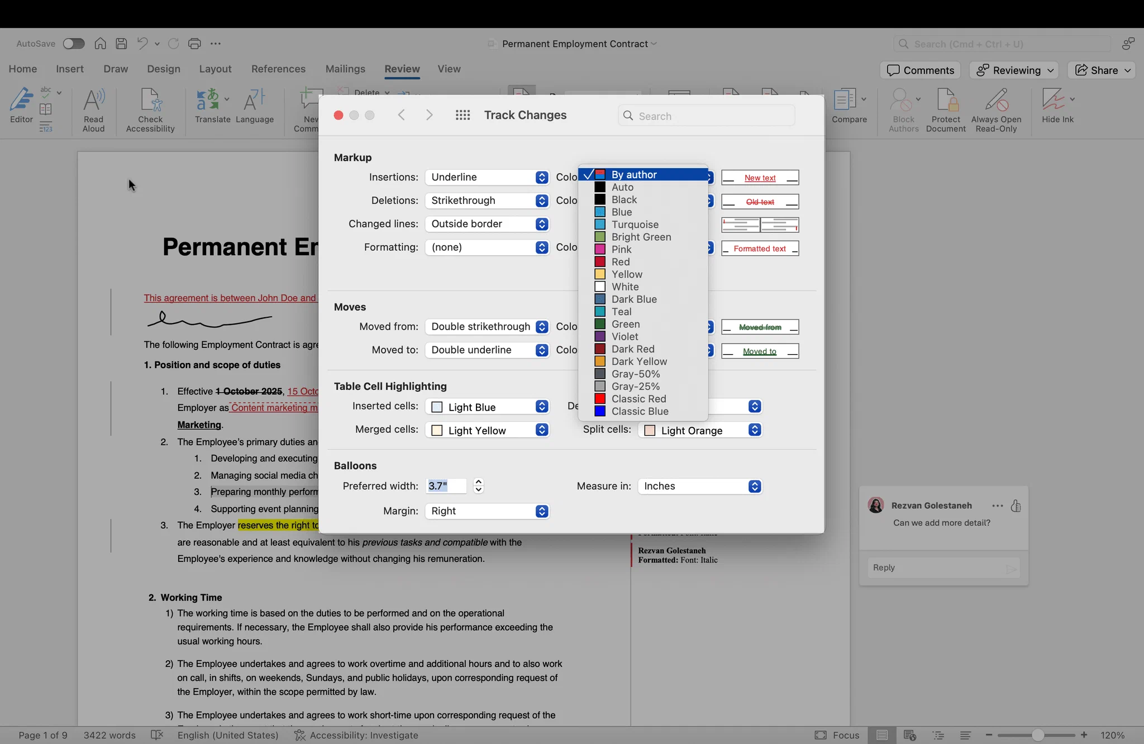Open the References tab

click(278, 69)
